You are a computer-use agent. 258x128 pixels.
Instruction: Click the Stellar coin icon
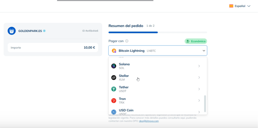[x=114, y=78]
